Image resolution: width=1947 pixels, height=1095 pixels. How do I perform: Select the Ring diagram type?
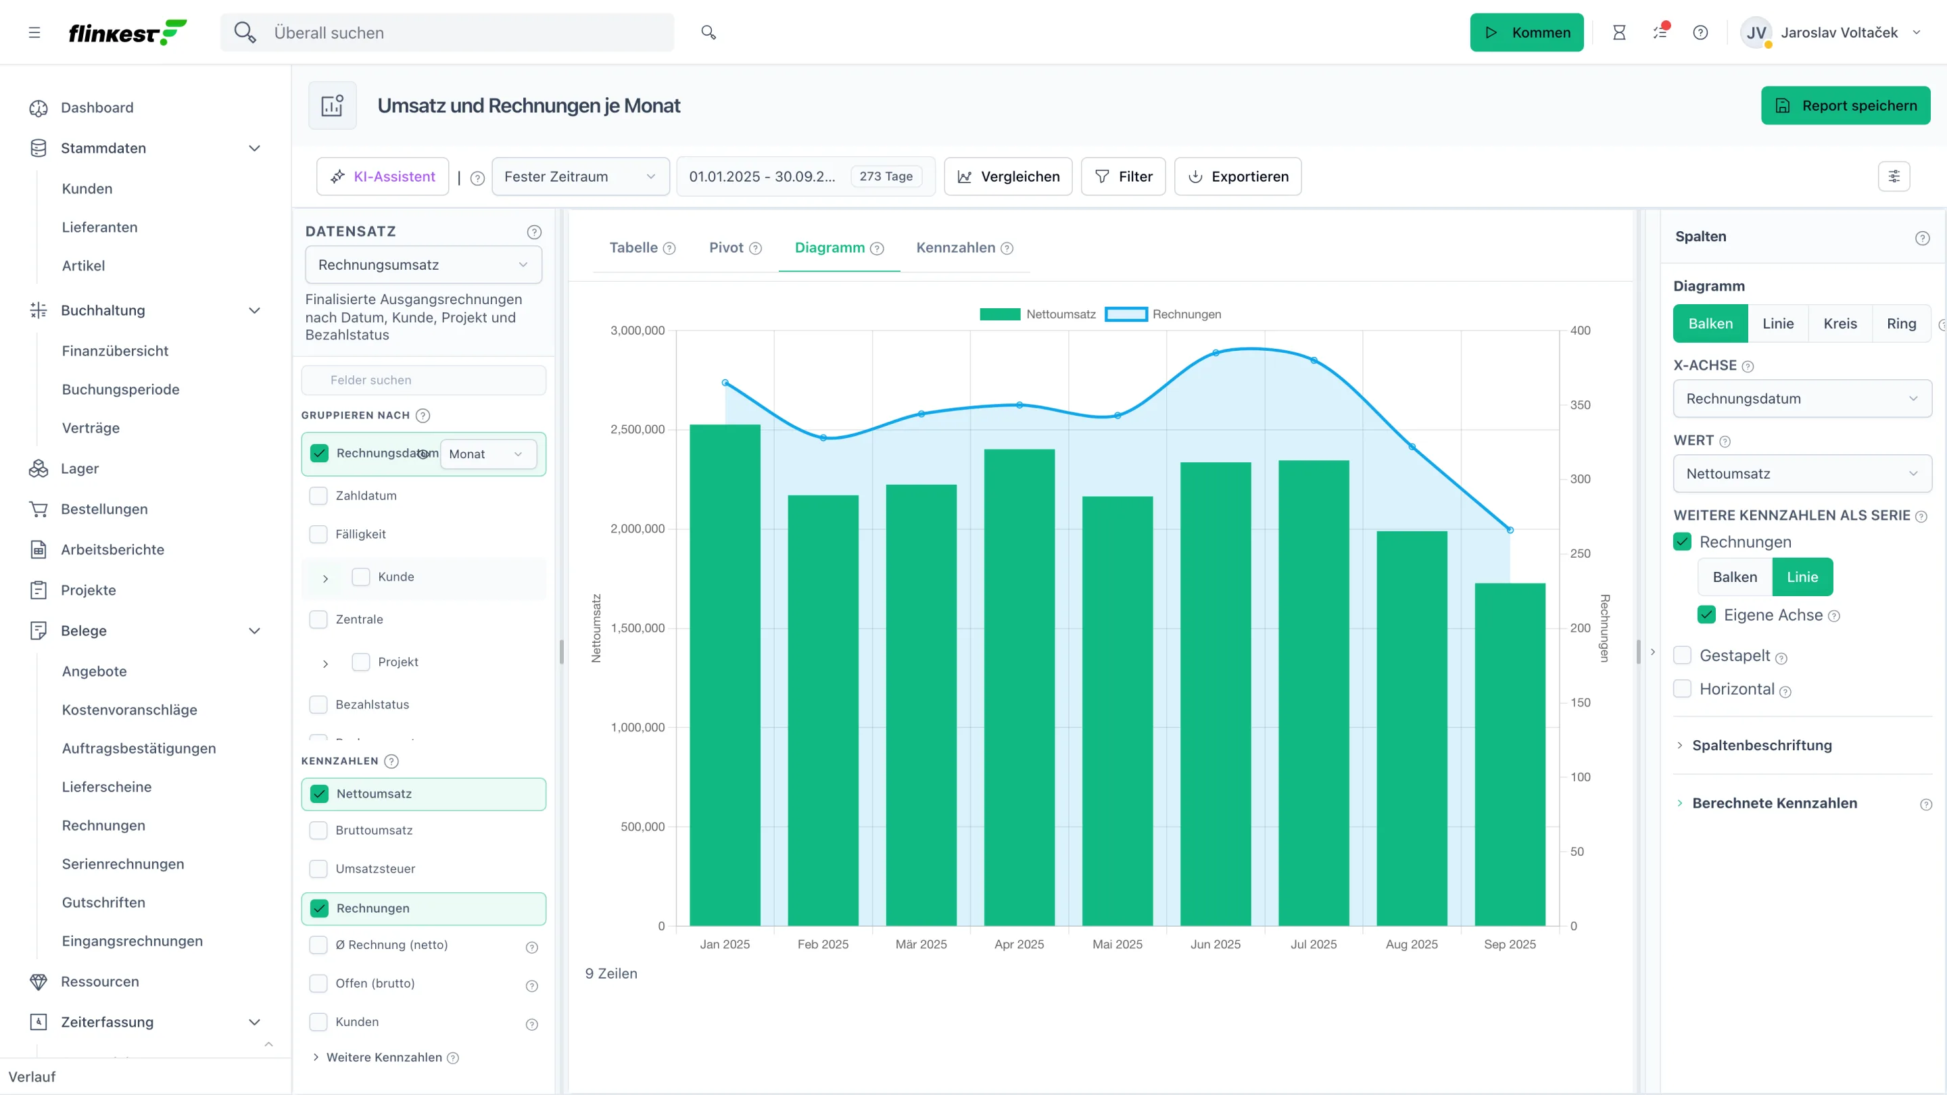(1901, 324)
